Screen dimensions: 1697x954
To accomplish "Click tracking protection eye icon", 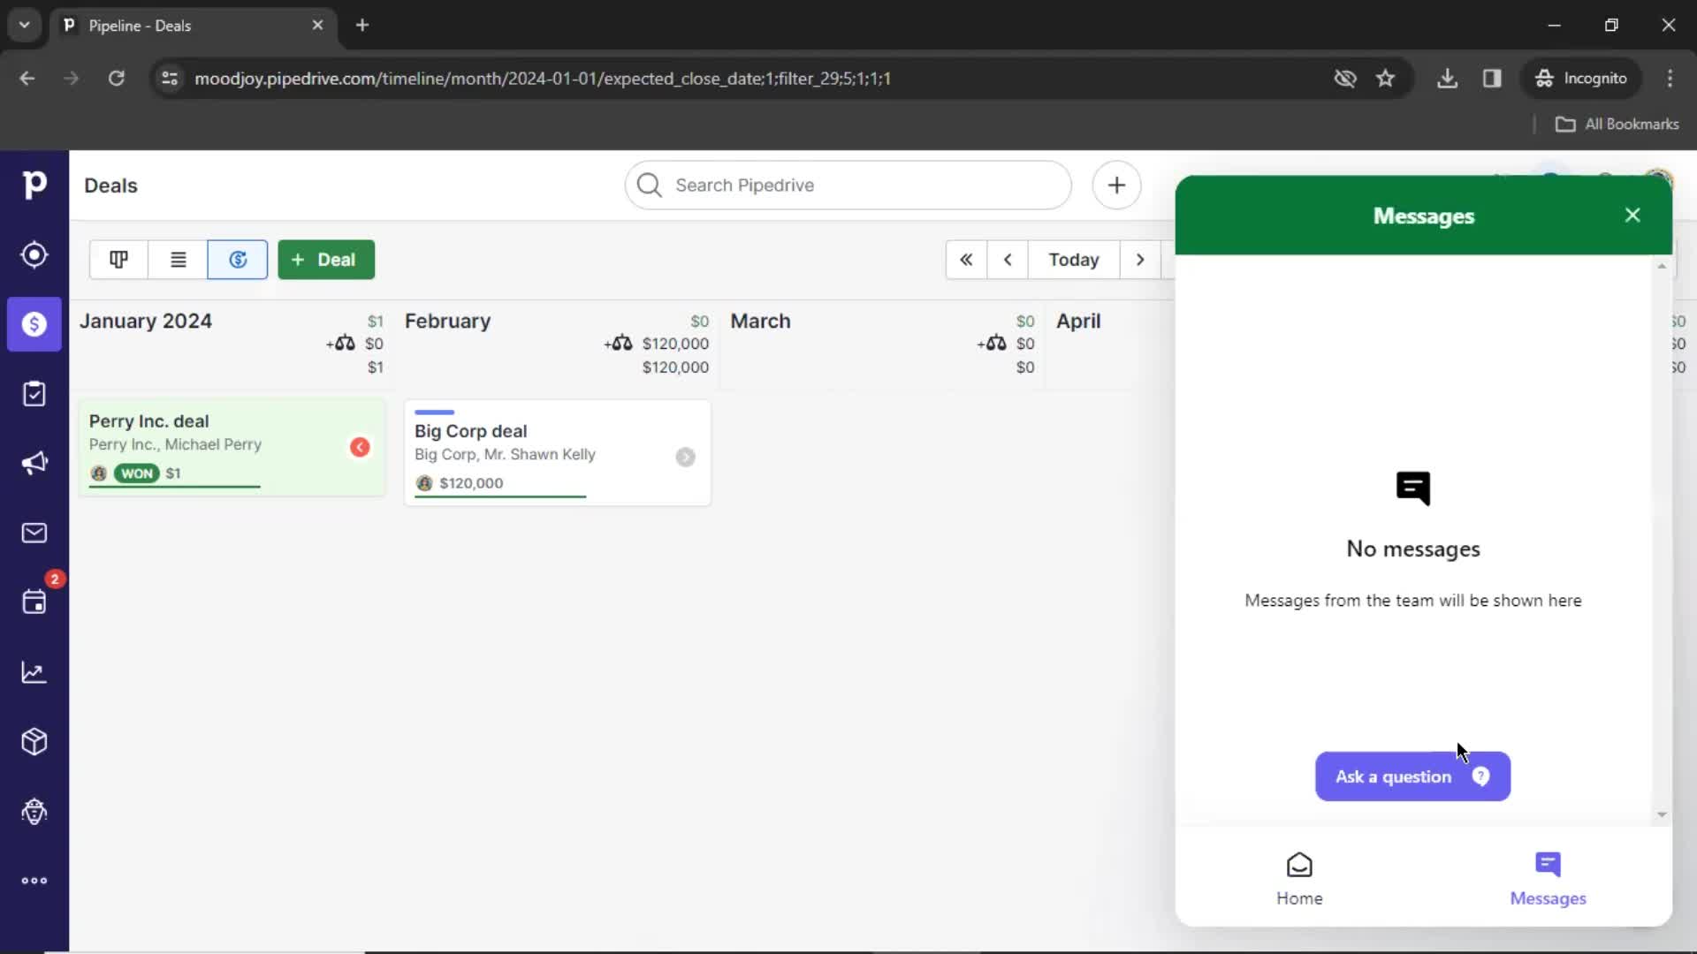I will [x=1344, y=79].
